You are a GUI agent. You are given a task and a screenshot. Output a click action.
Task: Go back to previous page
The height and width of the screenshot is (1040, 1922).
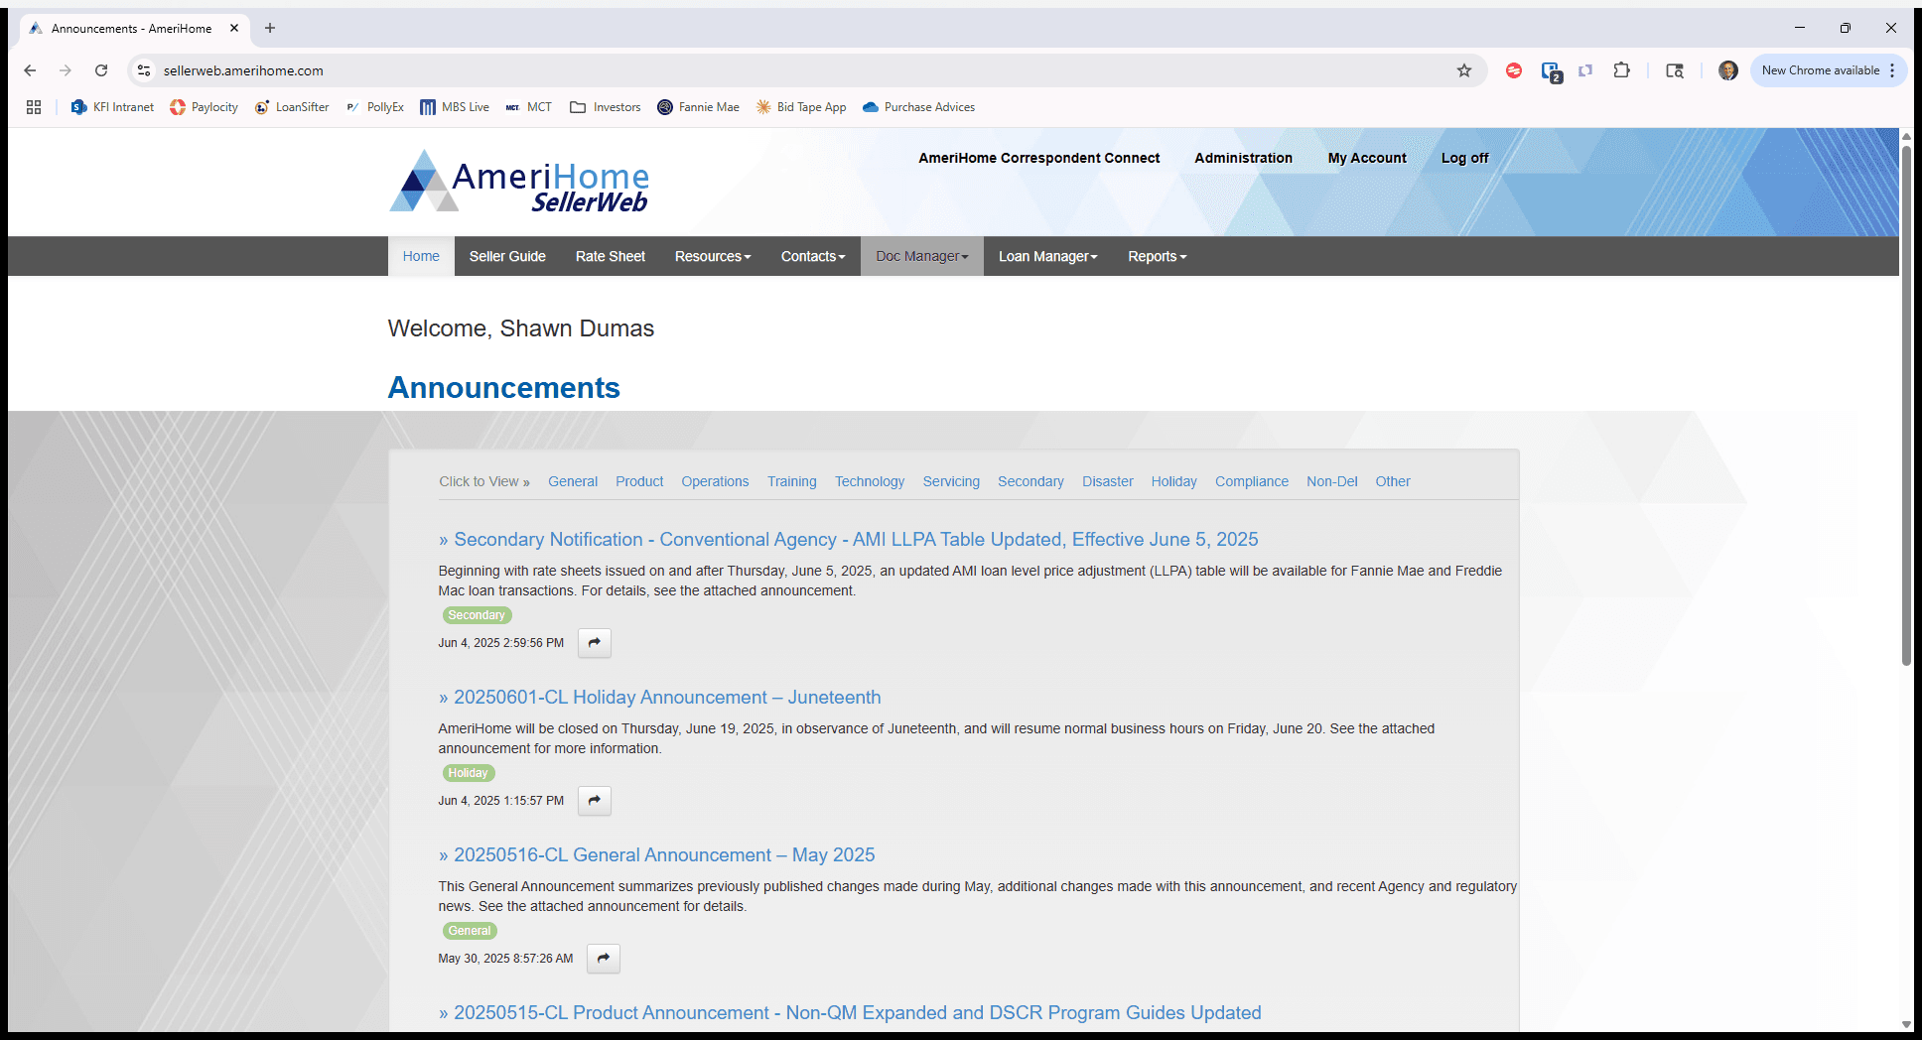[30, 70]
